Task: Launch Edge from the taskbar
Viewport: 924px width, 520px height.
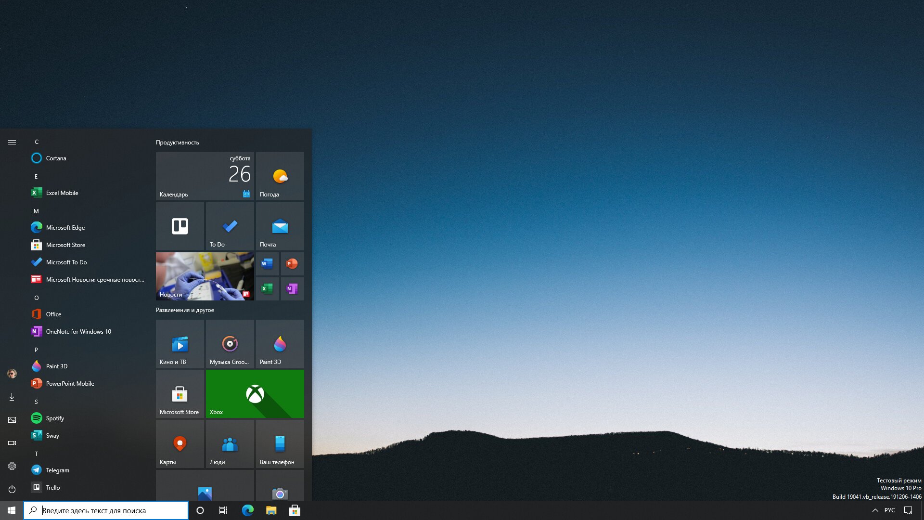Action: pyautogui.click(x=247, y=510)
